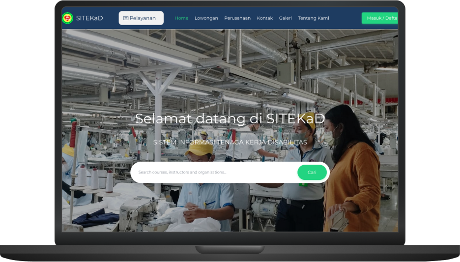Open the Galeri page

click(x=285, y=18)
